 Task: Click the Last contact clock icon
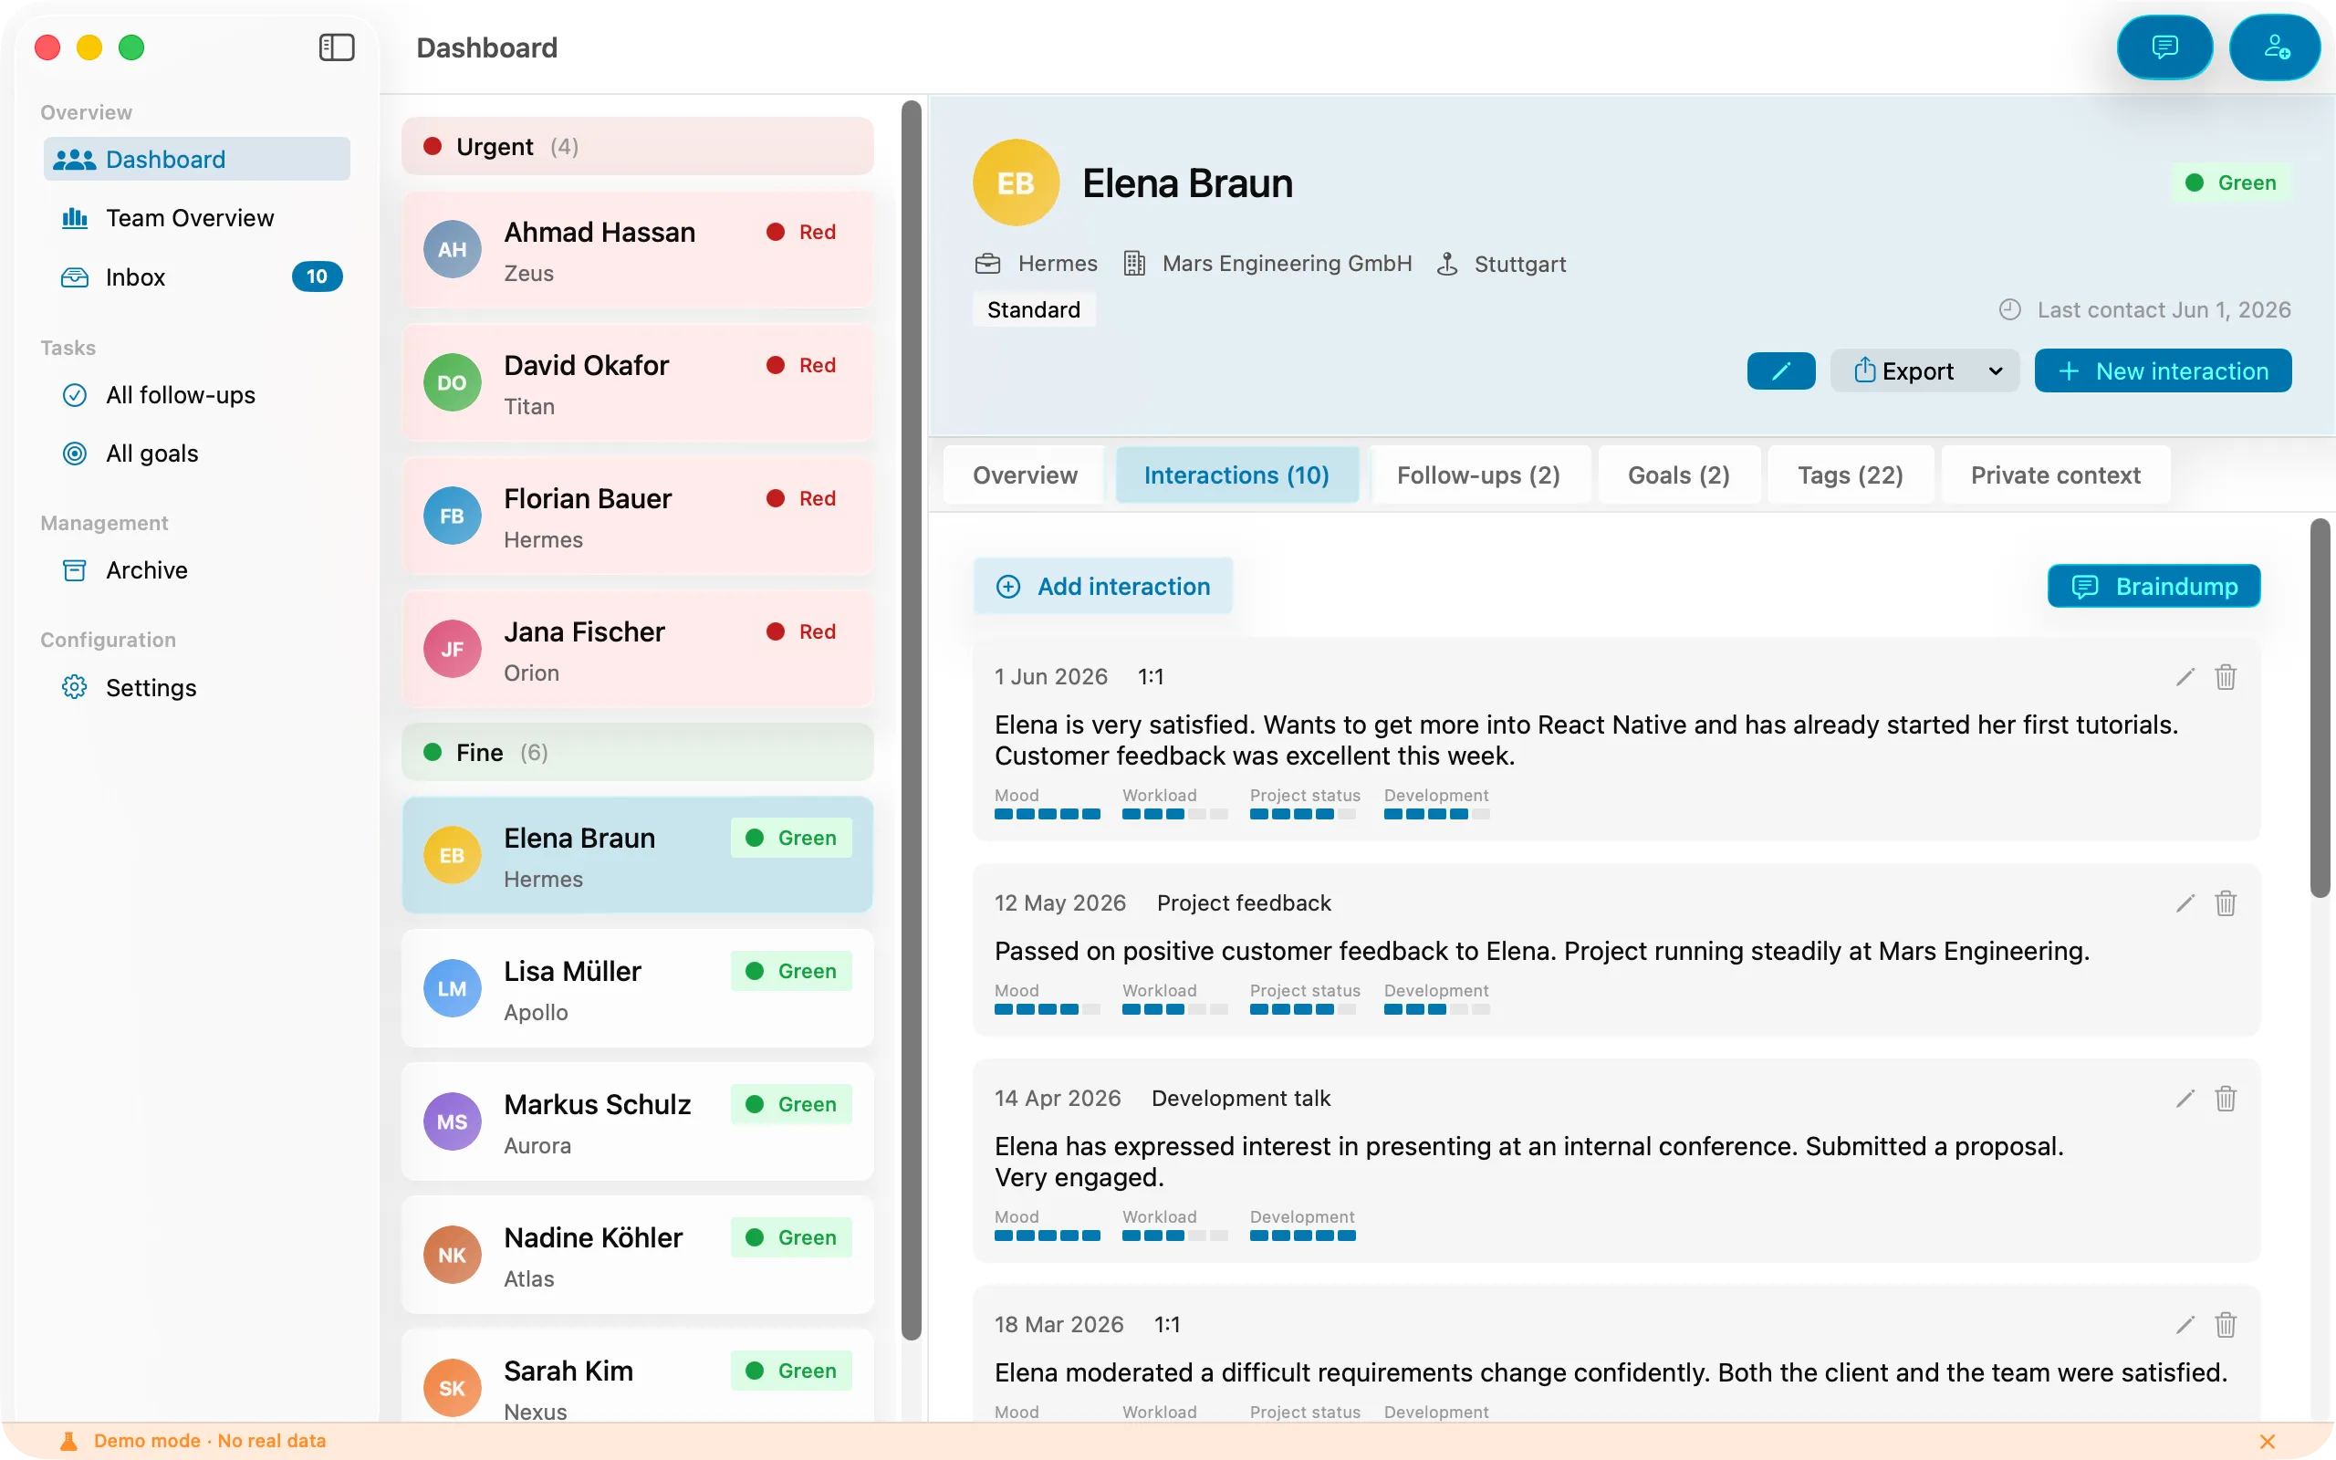pyautogui.click(x=2009, y=310)
